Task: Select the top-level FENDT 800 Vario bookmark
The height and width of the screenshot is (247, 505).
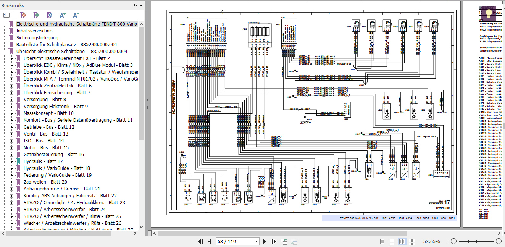Action: click(76, 24)
